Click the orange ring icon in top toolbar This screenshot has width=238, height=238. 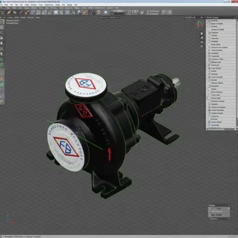coord(26,13)
